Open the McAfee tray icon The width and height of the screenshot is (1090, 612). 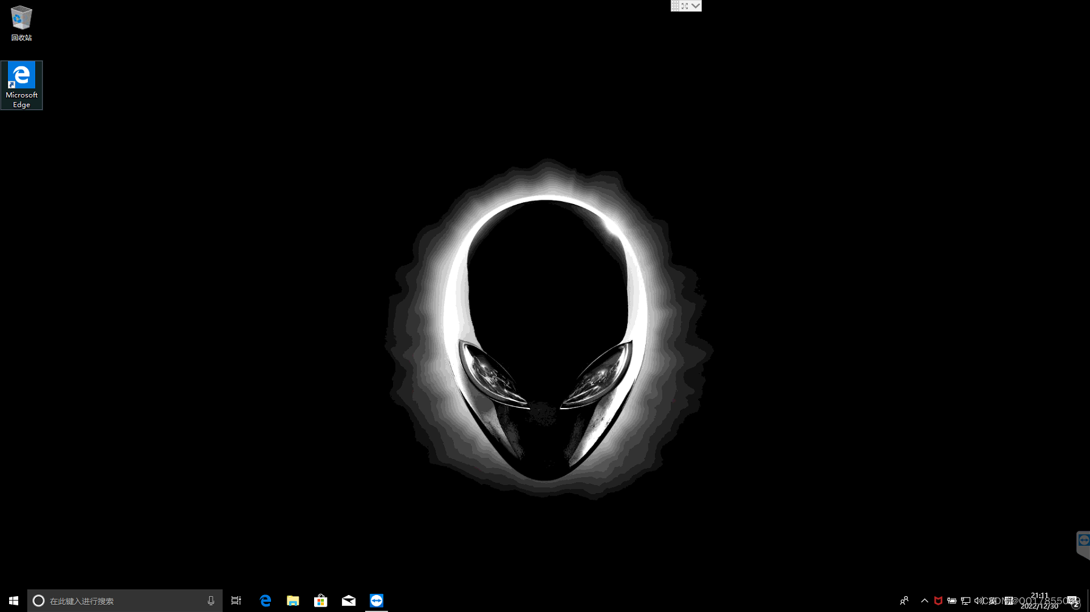click(x=938, y=600)
